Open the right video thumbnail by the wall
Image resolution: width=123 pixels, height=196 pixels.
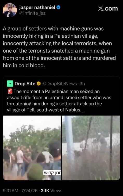click(91, 148)
